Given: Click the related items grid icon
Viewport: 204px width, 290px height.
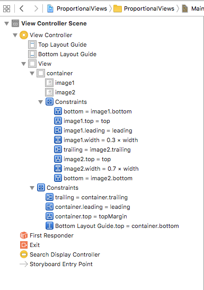Looking at the screenshot, I should (x=7, y=8).
